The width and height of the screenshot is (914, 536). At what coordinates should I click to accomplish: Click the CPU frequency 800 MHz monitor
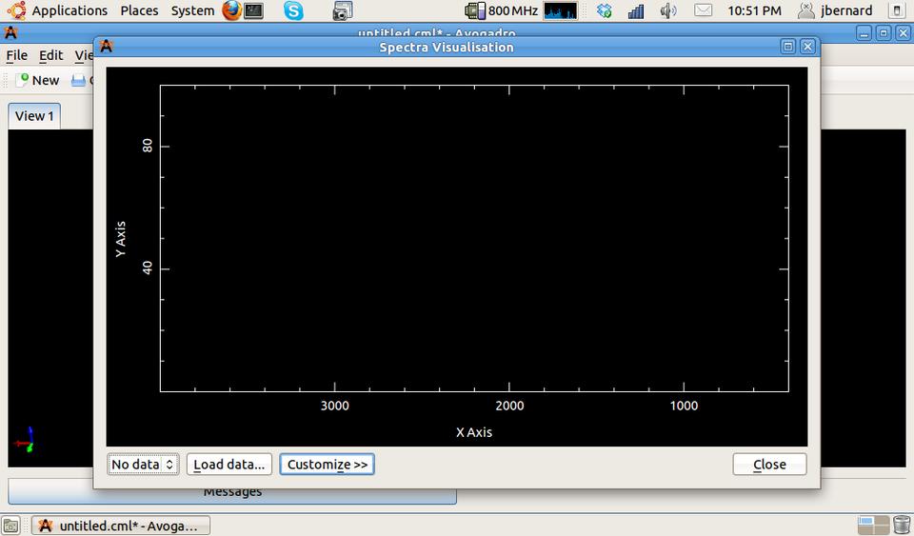pos(502,11)
